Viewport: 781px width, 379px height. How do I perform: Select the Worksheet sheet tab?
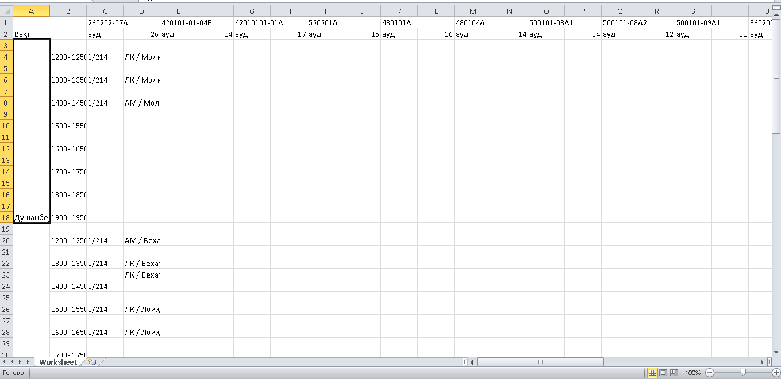coord(58,362)
